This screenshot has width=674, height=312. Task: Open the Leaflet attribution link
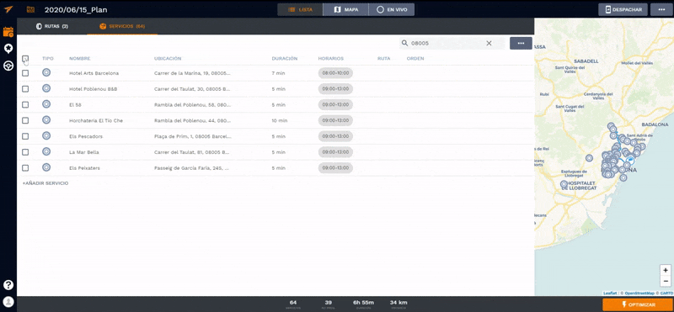tap(609, 293)
